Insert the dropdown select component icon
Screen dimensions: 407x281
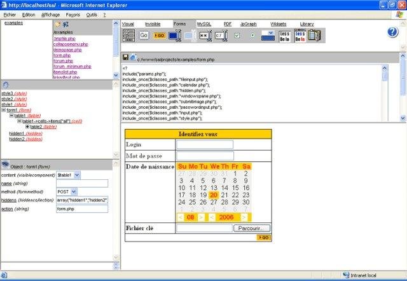(268, 36)
